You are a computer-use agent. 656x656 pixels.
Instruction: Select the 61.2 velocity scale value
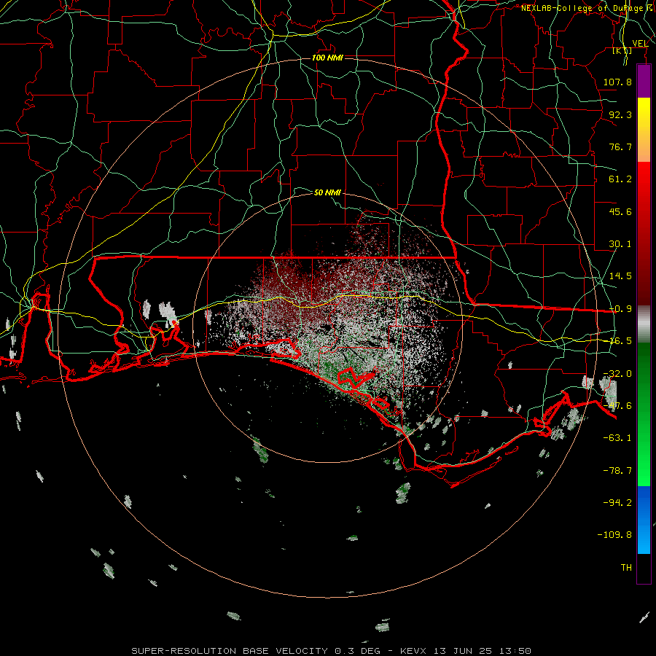click(620, 179)
